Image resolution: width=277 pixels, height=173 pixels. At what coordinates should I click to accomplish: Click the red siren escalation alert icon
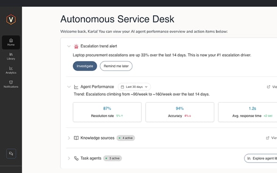click(76, 46)
